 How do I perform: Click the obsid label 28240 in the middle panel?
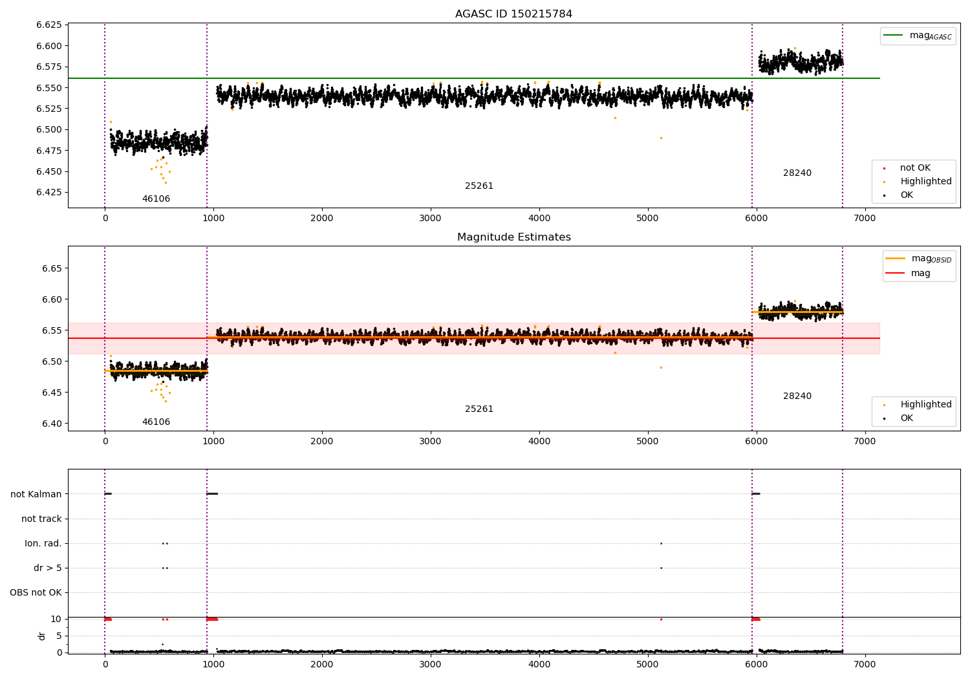pos(797,396)
